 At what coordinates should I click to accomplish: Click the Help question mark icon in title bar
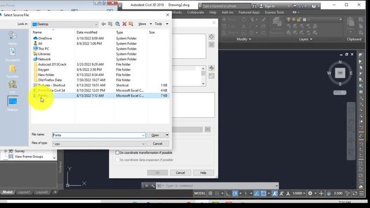[x=313, y=6]
